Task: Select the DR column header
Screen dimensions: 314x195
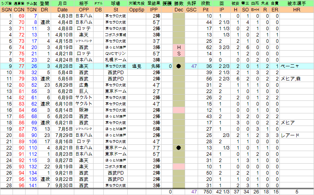Action: pos(44,10)
